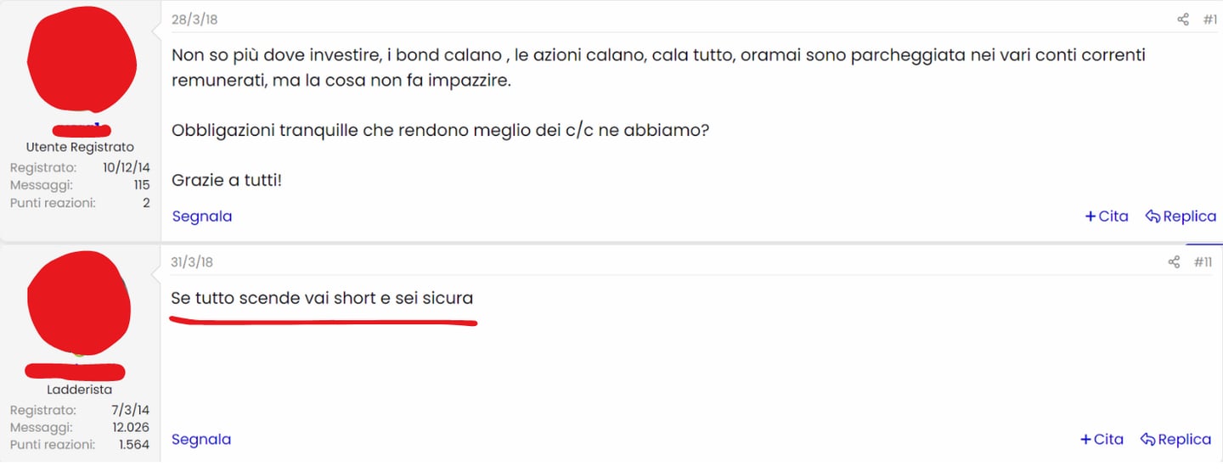
Task: Click the redacted username above Ladderista
Action: 75,372
